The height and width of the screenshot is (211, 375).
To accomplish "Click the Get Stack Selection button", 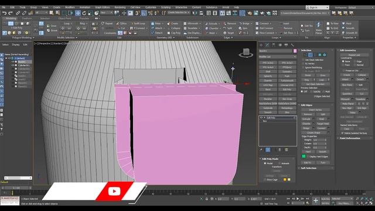I will pyautogui.click(x=315, y=84).
